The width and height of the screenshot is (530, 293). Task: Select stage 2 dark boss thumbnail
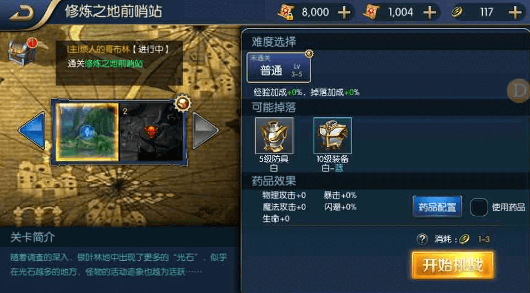[x=151, y=132]
